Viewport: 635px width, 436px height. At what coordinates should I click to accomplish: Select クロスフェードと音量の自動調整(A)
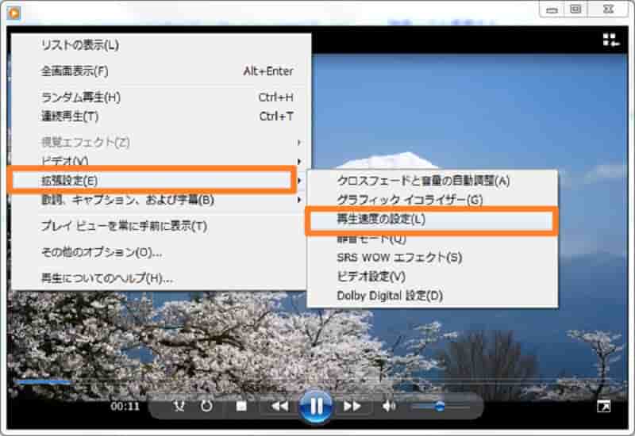tap(432, 181)
